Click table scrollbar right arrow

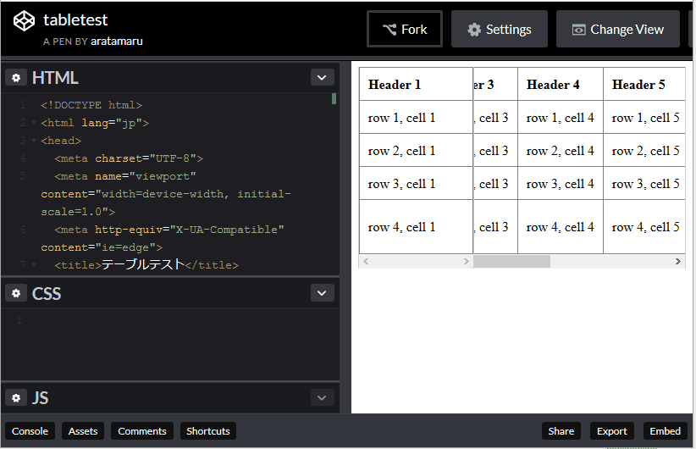click(678, 262)
